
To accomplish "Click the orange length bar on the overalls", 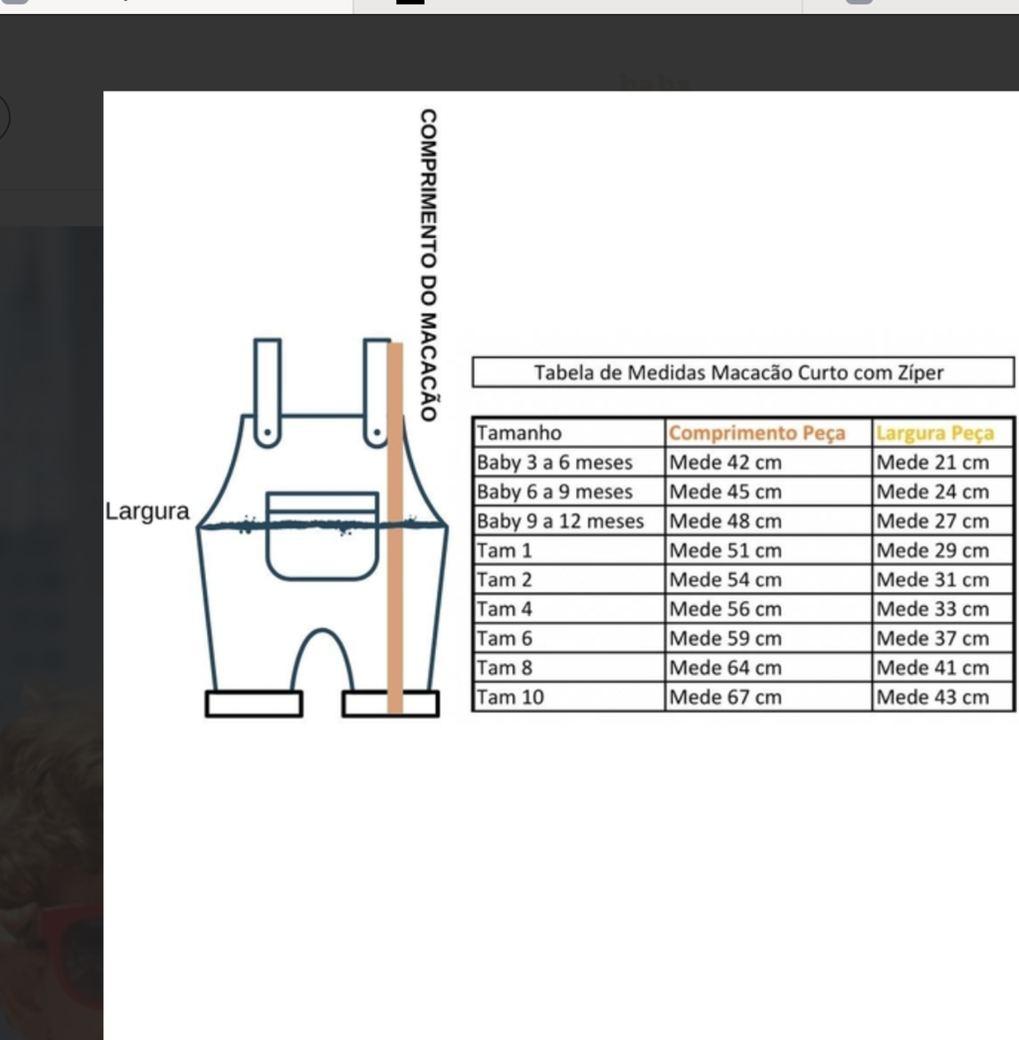I will click(x=395, y=527).
